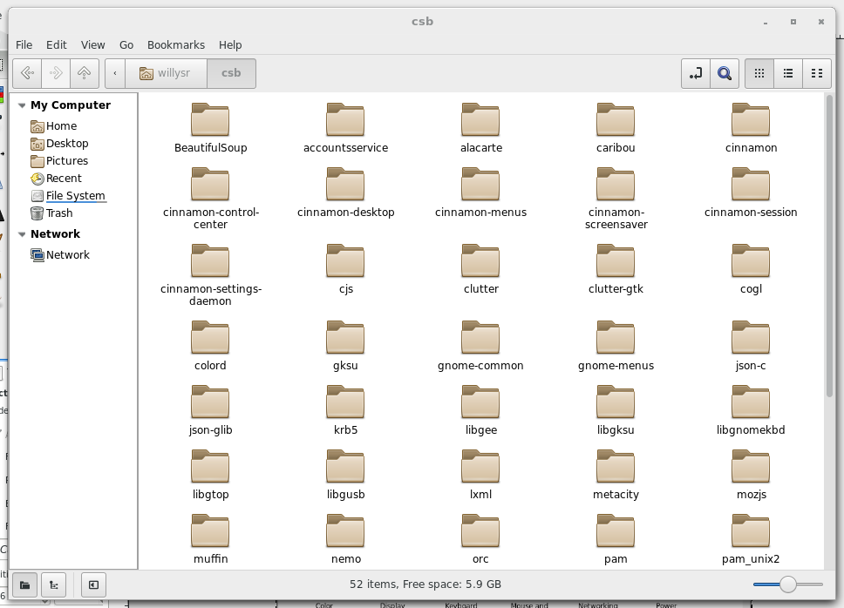Select the cinnamon-session folder

pyautogui.click(x=751, y=193)
